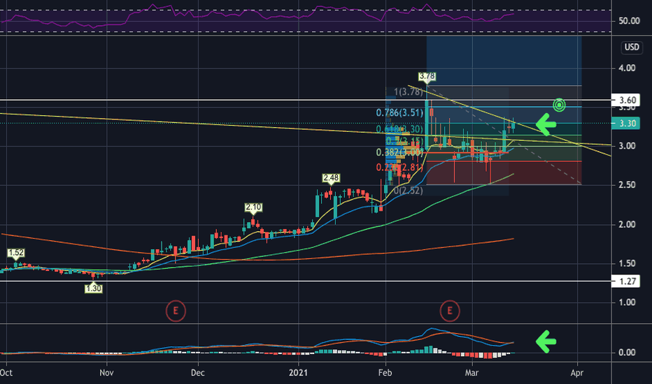Click the 2.48 peak price callout

click(x=331, y=178)
